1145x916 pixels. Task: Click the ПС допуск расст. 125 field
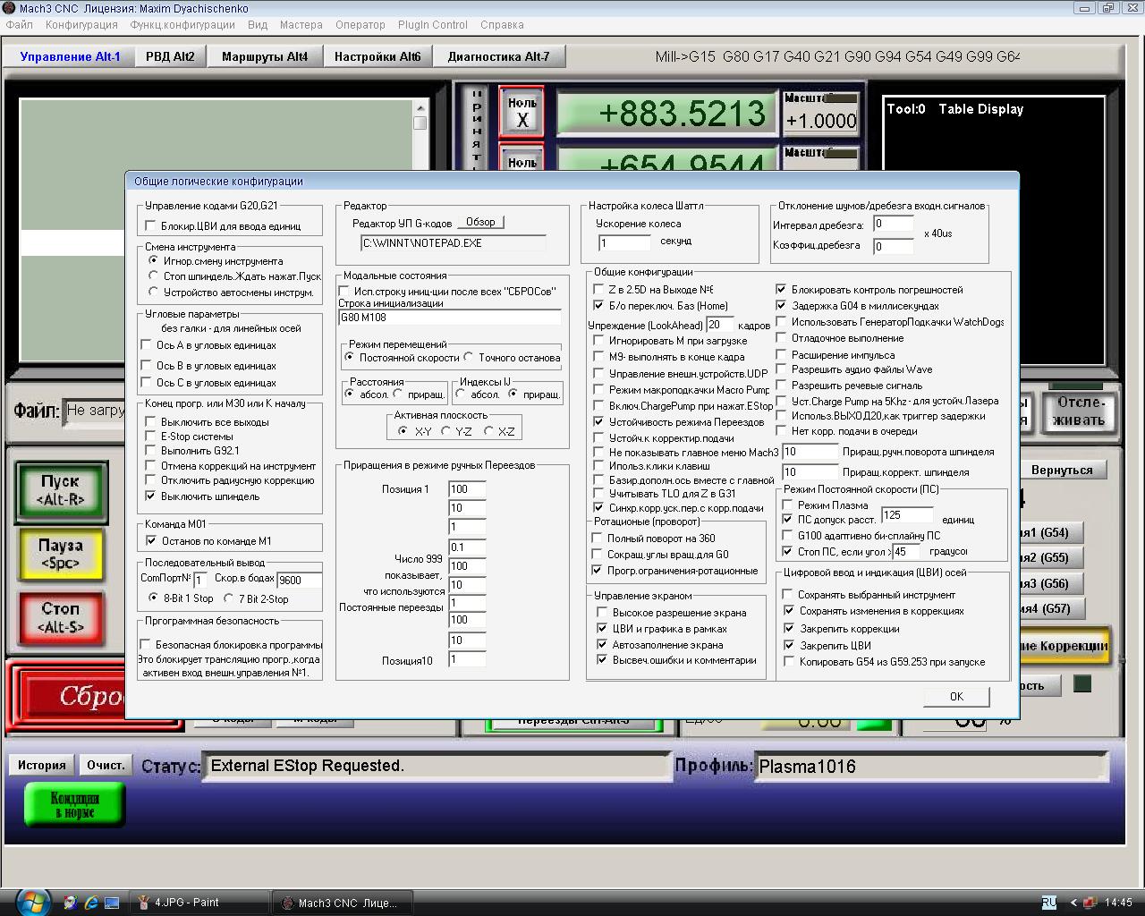tap(907, 515)
